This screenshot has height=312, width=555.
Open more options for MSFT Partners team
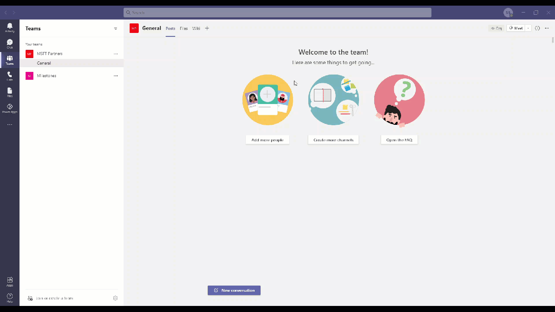tap(115, 54)
